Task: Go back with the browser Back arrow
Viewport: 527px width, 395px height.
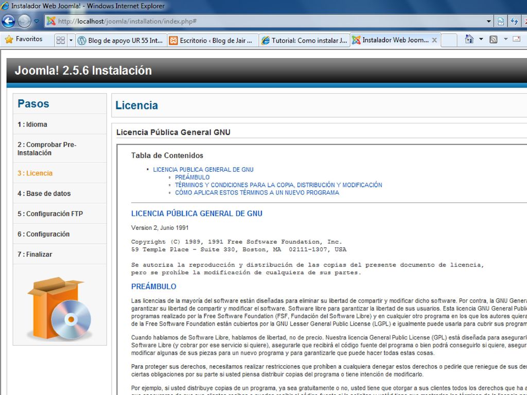Action: tap(8, 22)
